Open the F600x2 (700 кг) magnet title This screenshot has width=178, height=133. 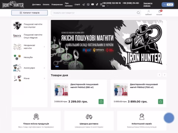pyautogui.click(x=144, y=86)
